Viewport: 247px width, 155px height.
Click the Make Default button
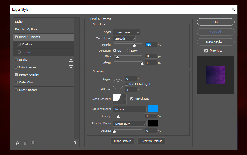point(122,141)
